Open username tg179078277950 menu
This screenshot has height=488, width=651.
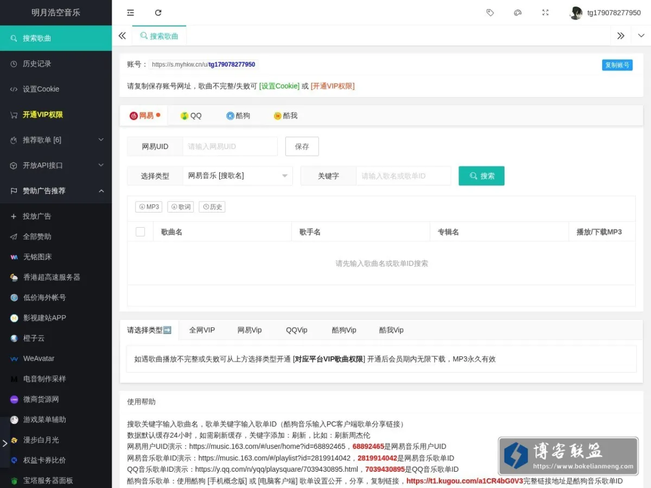click(x=614, y=13)
